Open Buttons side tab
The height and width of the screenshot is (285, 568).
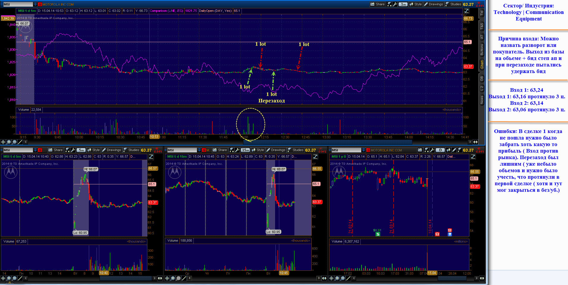482,50
